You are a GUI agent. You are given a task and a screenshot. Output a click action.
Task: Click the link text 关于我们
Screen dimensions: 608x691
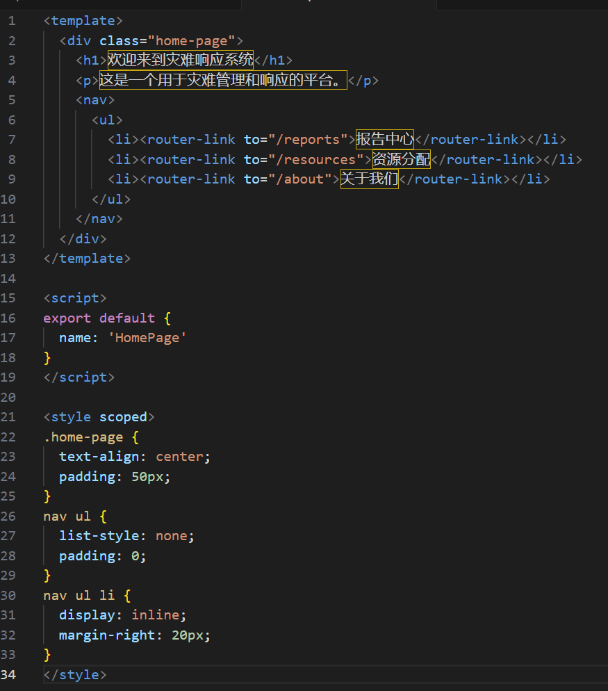click(369, 179)
